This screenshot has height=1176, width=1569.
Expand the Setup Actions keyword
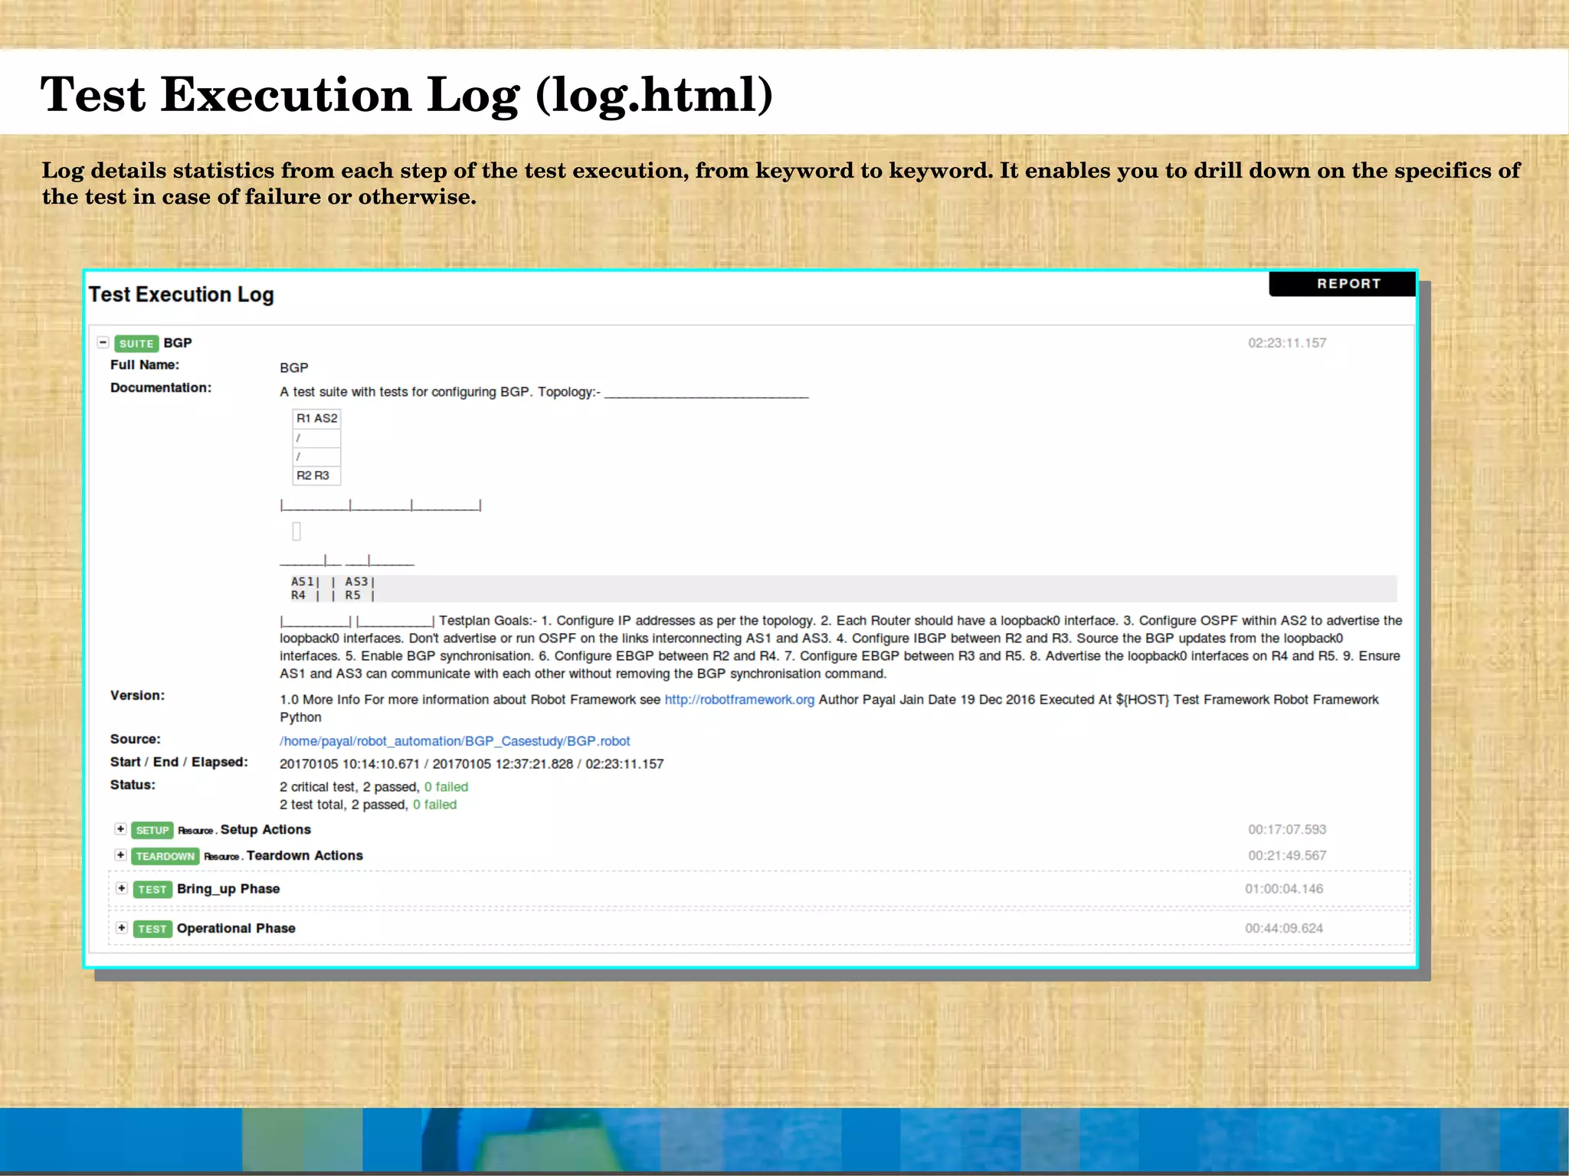pyautogui.click(x=120, y=829)
